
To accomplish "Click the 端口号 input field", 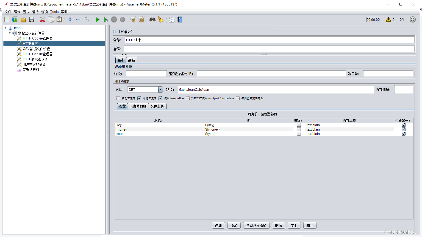I will click(x=388, y=74).
